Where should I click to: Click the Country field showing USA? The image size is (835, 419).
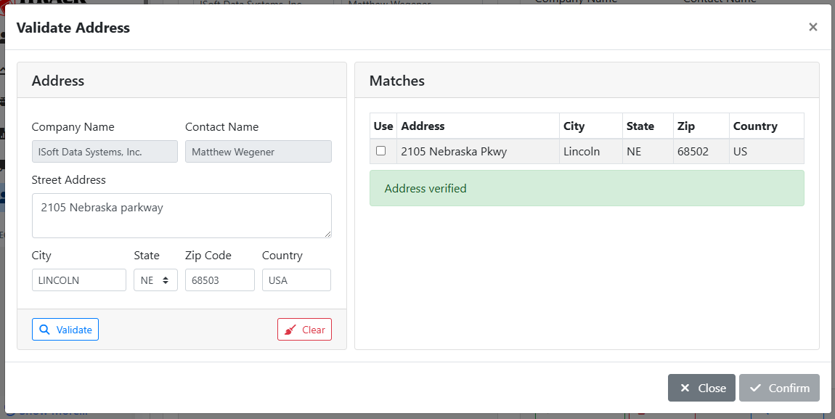296,280
